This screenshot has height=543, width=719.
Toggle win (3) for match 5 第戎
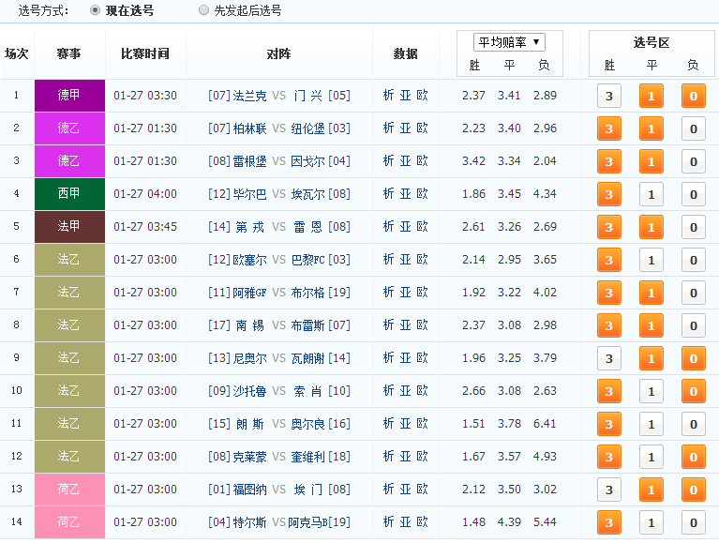(x=609, y=227)
